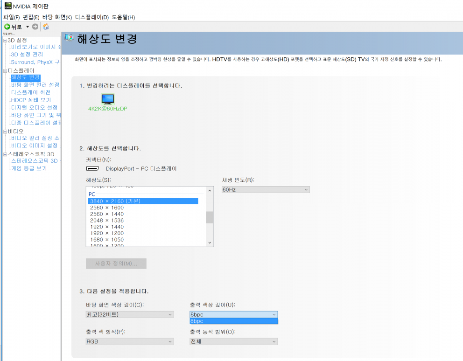Select resolution 2560 × 1600
Screen dimensions: 463x361
point(107,208)
